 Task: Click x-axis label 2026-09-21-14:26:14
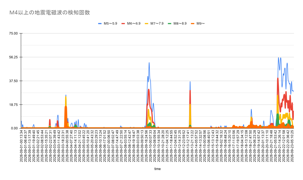pyautogui.click(x=279, y=146)
